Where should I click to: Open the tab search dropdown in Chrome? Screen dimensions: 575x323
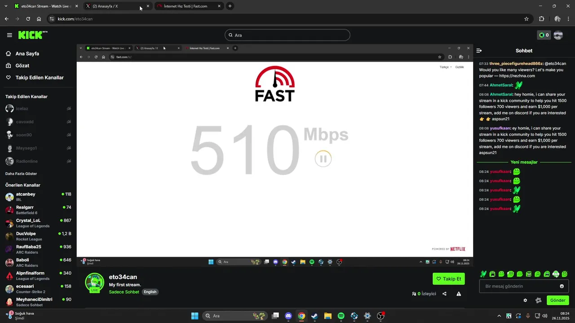point(6,6)
